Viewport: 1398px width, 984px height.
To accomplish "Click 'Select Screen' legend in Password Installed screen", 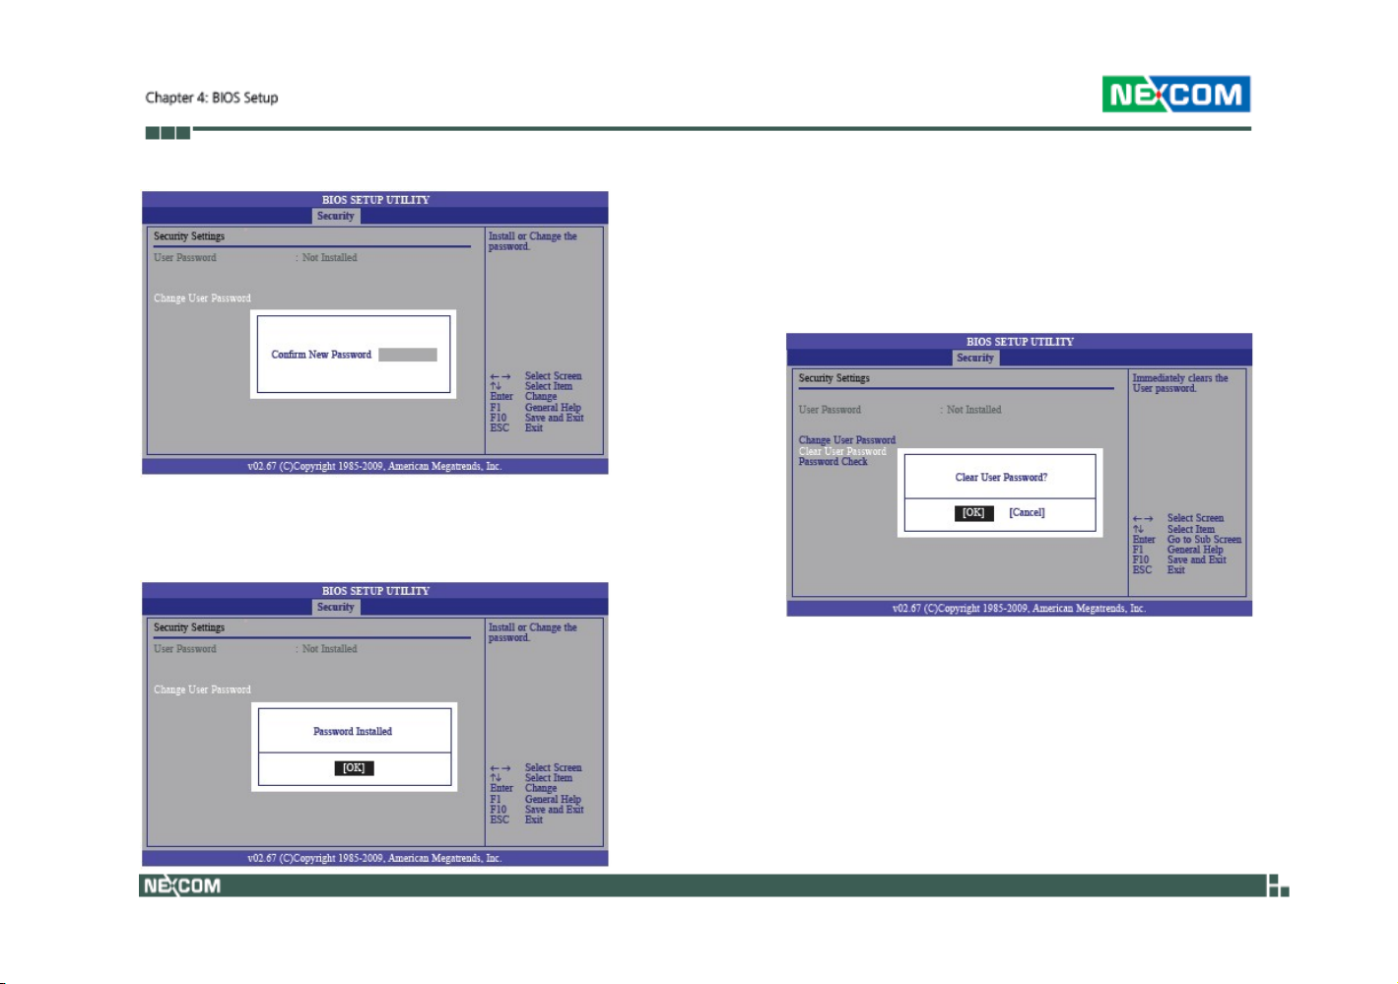I will (554, 767).
